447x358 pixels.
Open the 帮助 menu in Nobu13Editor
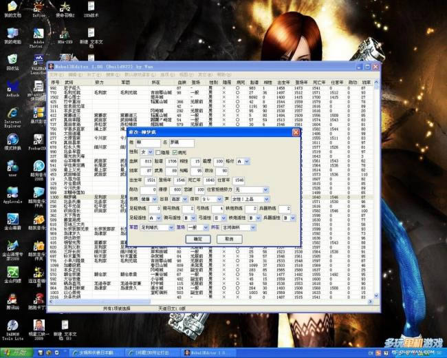(x=223, y=75)
